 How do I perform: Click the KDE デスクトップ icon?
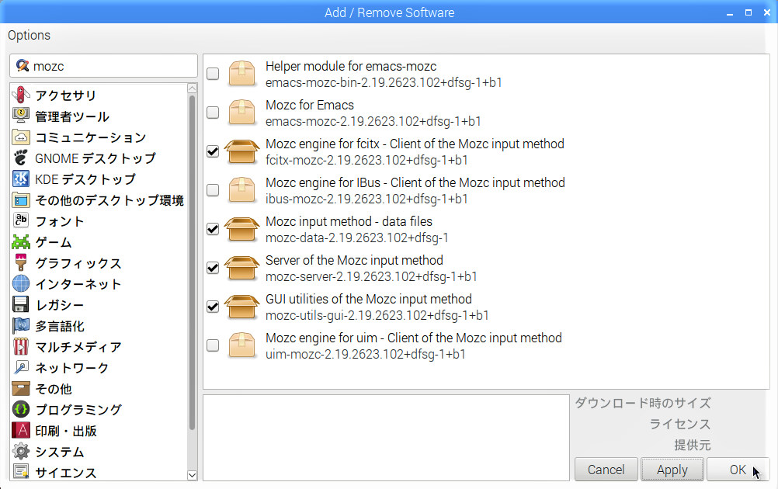[21, 179]
